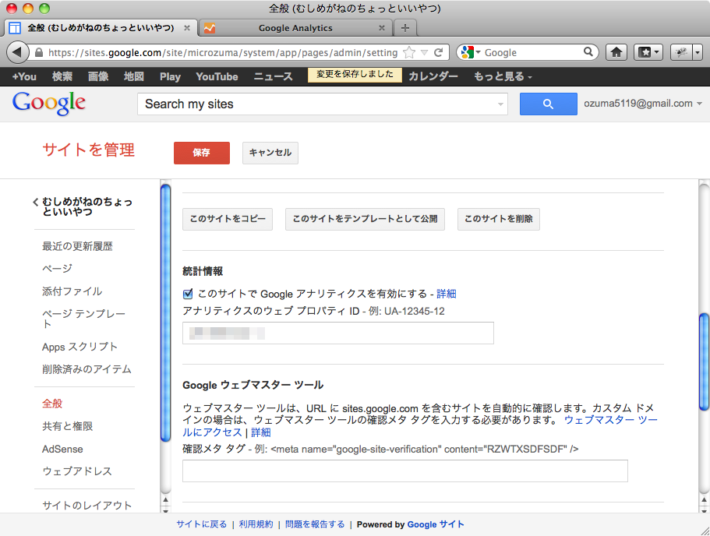The width and height of the screenshot is (710, 536).
Task: Click the sidebar vertical scrollbar thumb
Action: [166, 312]
